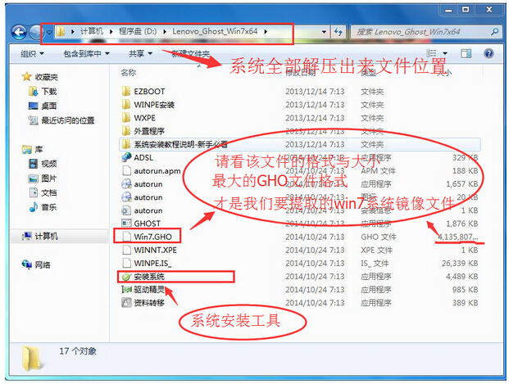Click the XPE 文件 type cell

376,250
